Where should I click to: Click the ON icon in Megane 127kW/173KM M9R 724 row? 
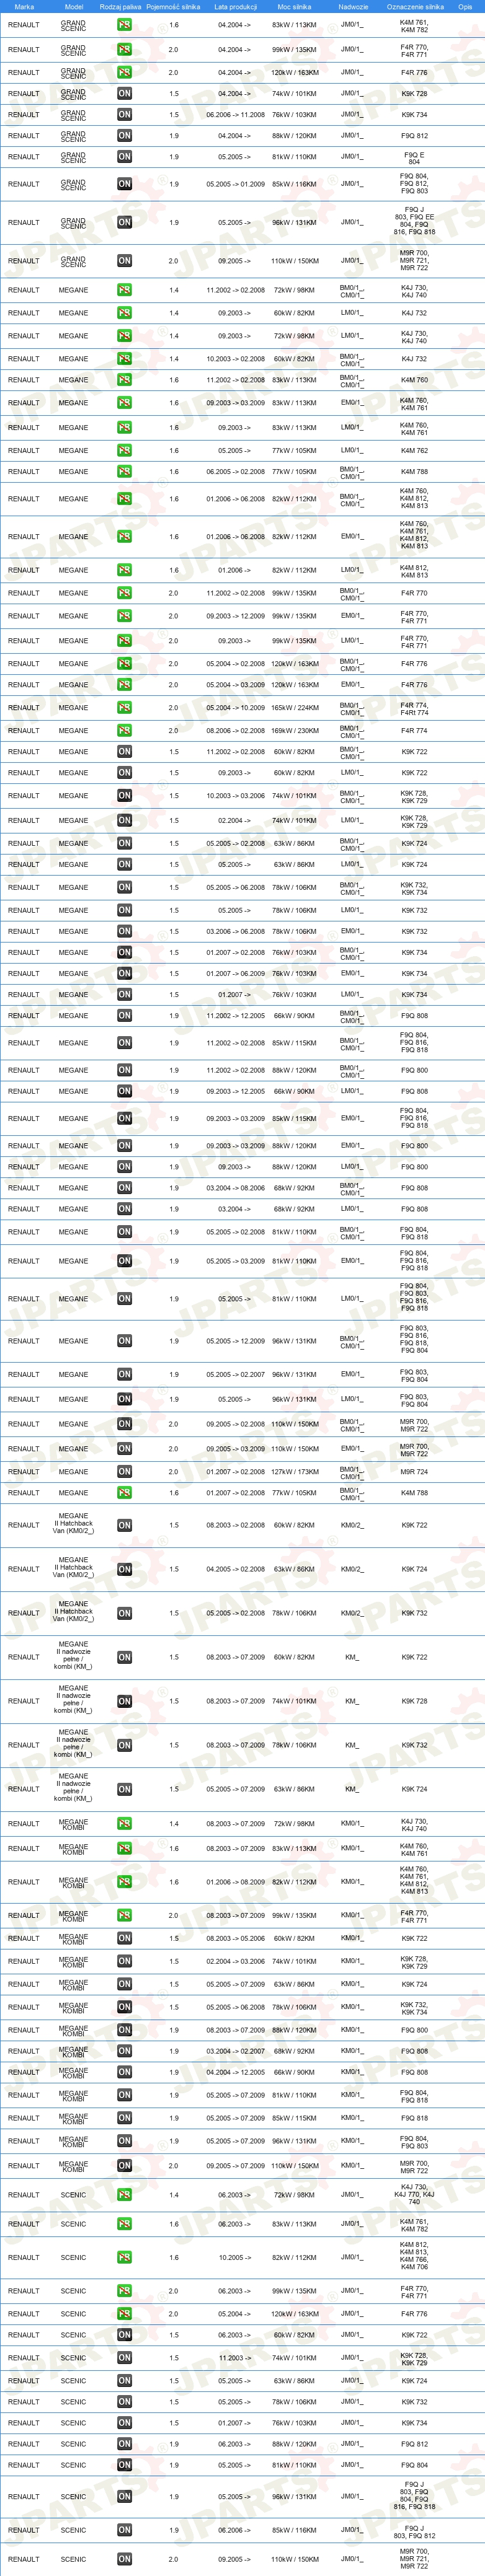point(124,1471)
